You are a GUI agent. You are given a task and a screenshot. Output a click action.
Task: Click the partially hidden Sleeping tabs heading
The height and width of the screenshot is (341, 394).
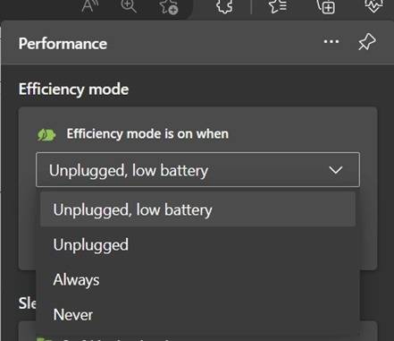27,303
